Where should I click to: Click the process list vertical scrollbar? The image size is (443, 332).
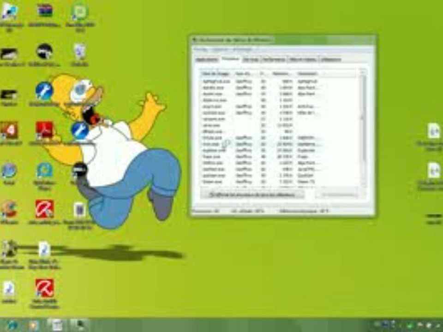coord(363,129)
